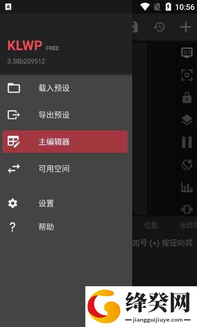Switch to the 位置 tab
This screenshot has height=327, width=197.
pyautogui.click(x=151, y=225)
